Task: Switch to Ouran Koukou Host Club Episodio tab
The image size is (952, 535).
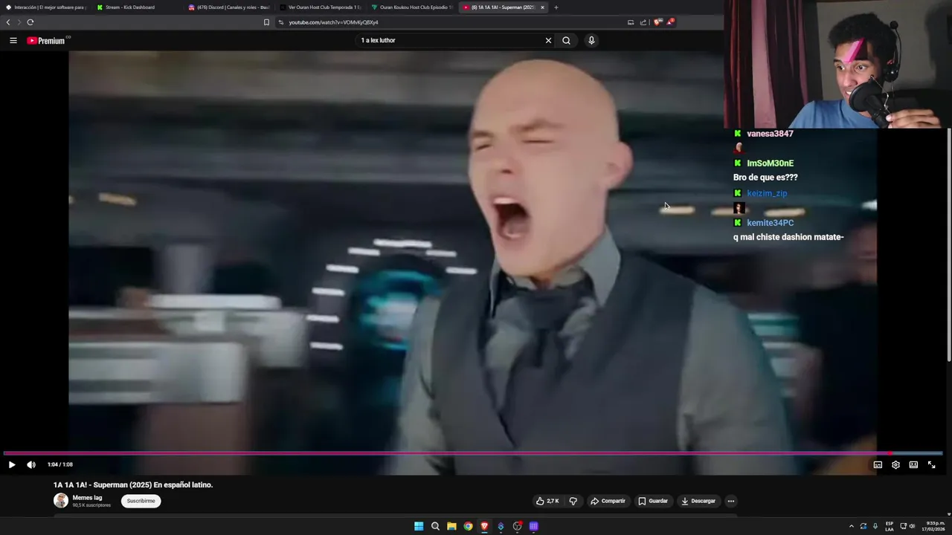Action: tap(411, 7)
